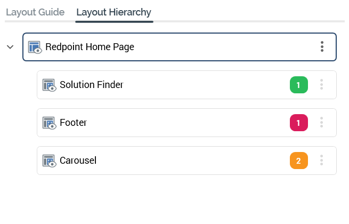Screen dimensions: 349x224
Task: Click the Footer layout icon
Action: click(49, 123)
